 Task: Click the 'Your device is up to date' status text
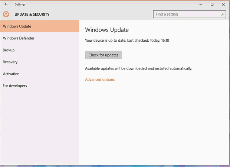pyautogui.click(x=127, y=41)
